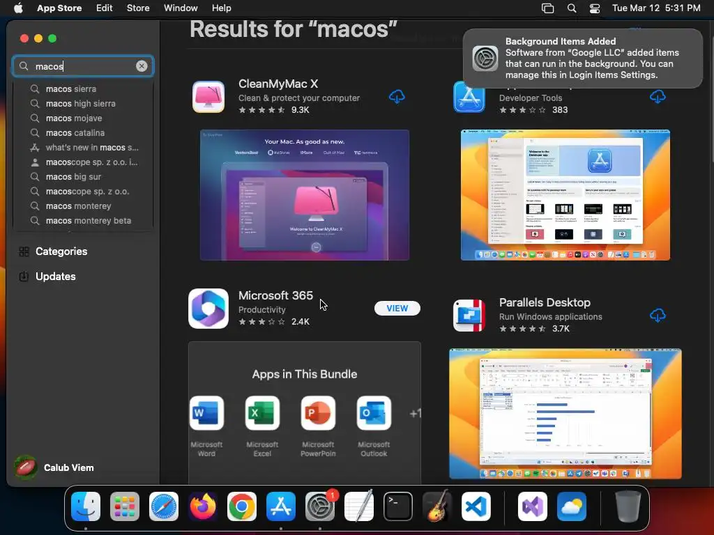Click in the macos search field

pos(84,66)
